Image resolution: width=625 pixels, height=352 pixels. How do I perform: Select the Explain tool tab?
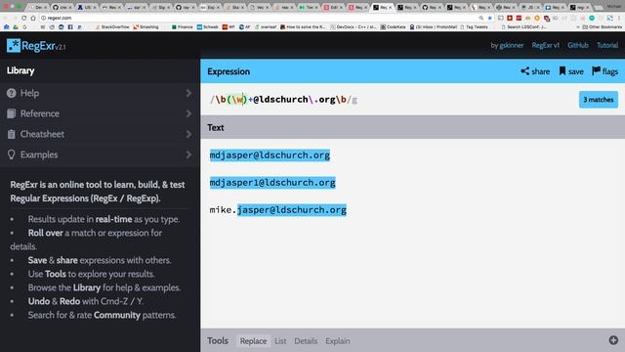pyautogui.click(x=338, y=341)
